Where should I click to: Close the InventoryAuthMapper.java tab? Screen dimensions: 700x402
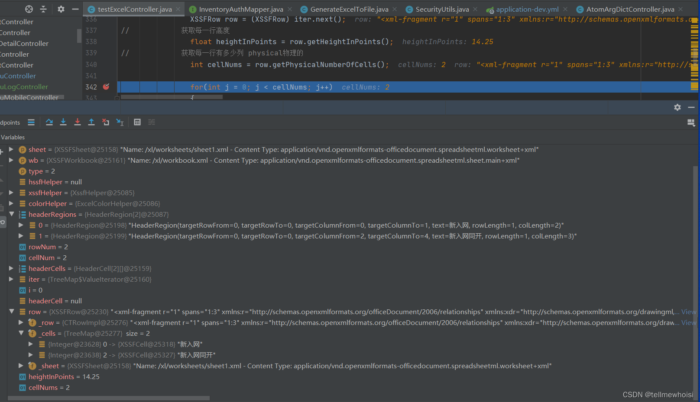click(x=290, y=9)
